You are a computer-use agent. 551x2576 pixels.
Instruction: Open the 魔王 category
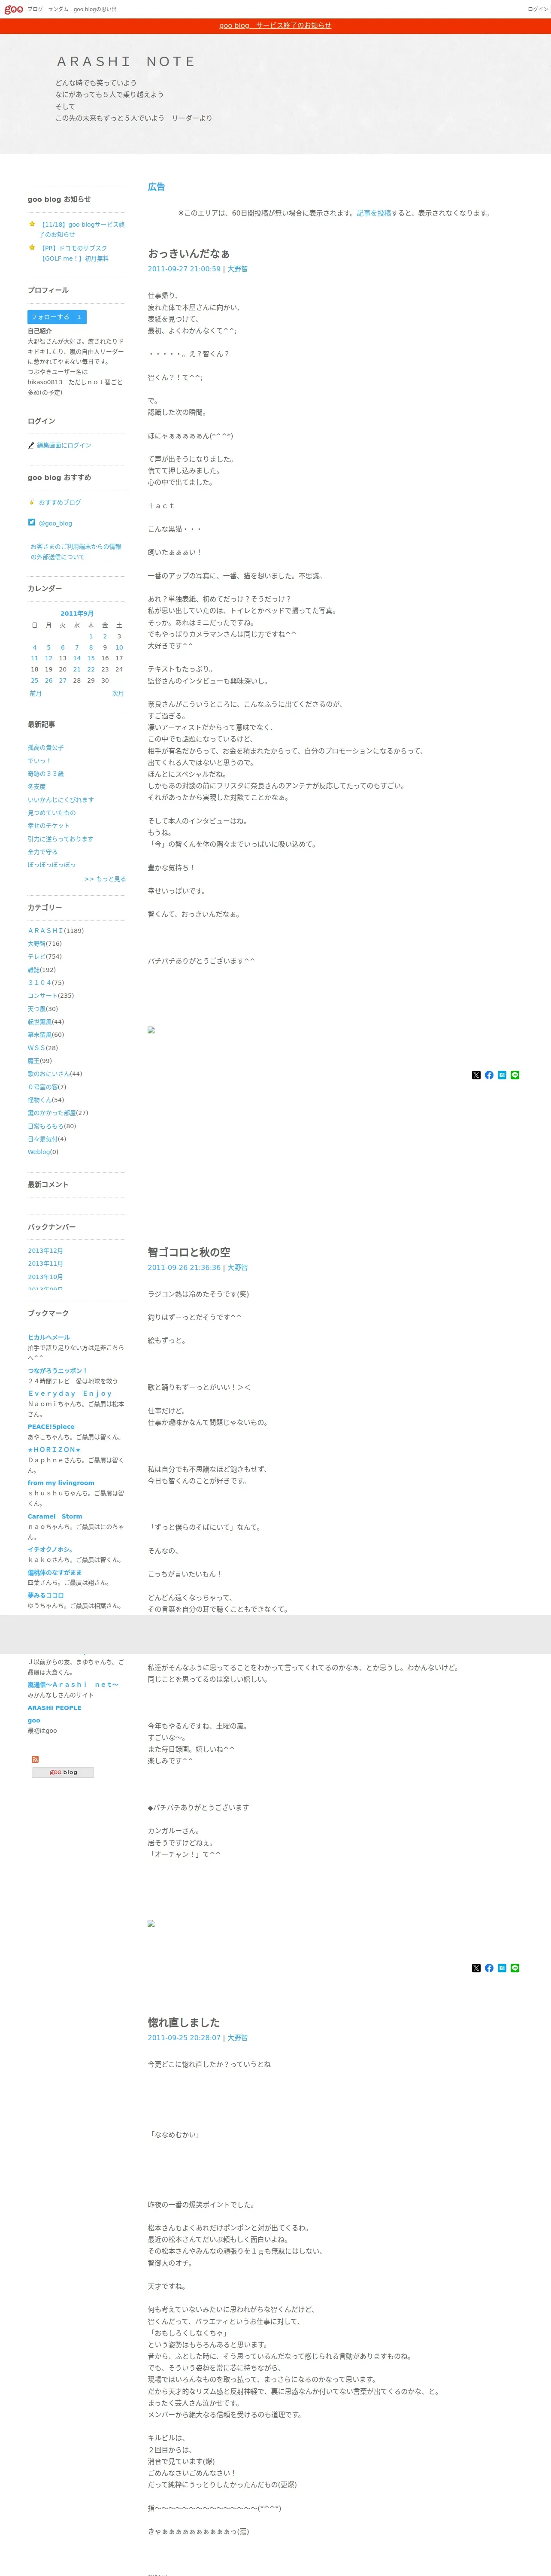[34, 1060]
